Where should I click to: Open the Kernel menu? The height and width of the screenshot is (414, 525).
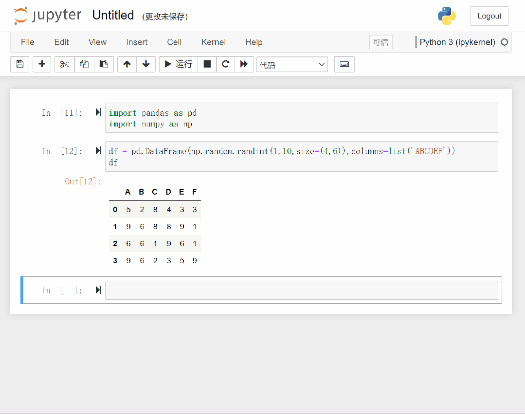pyautogui.click(x=213, y=42)
